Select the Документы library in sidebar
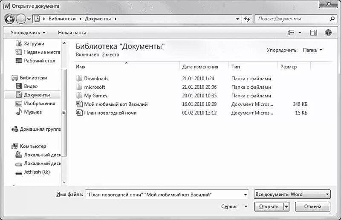The width and height of the screenshot is (341, 220). pos(33,95)
